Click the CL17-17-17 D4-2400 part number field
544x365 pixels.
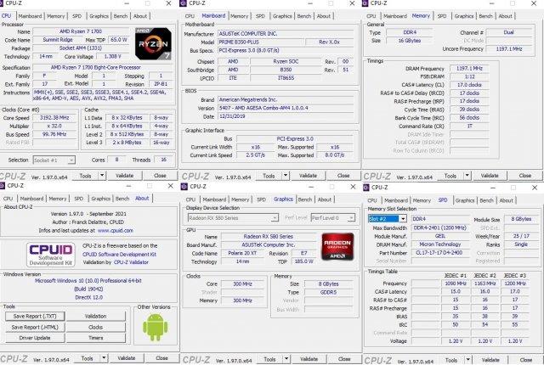click(x=438, y=252)
